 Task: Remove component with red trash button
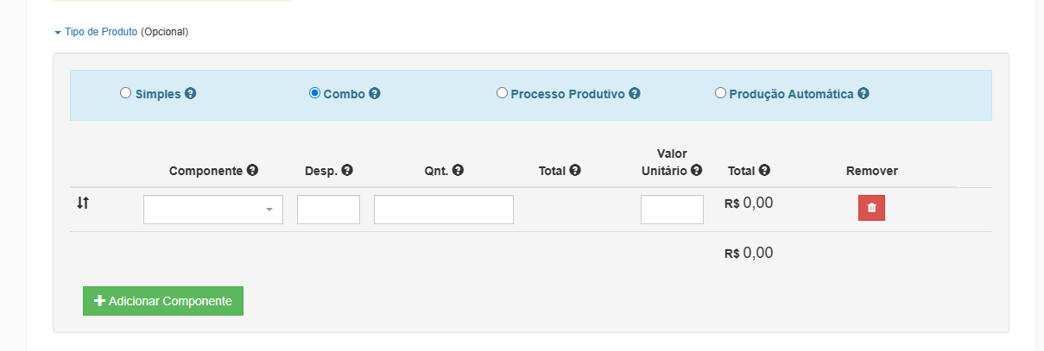(871, 208)
